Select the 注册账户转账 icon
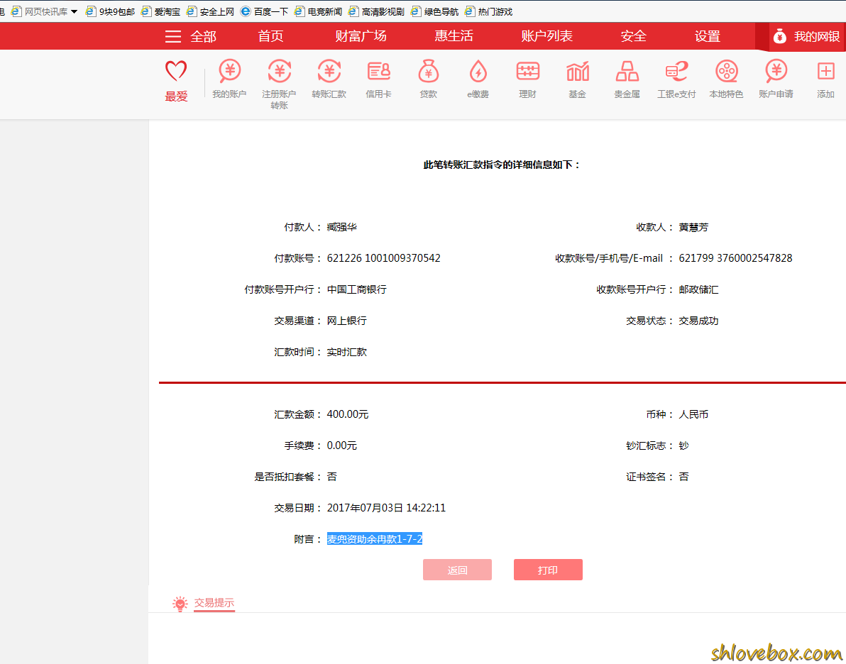This screenshot has height=664, width=846. (279, 71)
